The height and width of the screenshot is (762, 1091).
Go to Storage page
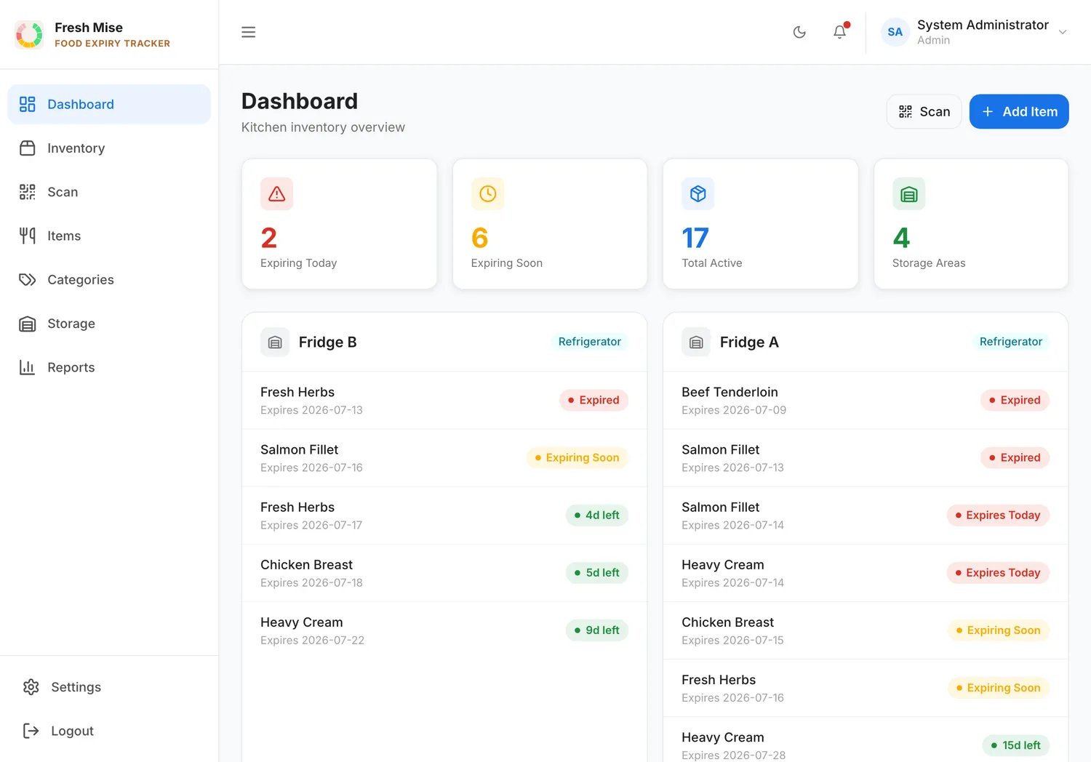[109, 324]
